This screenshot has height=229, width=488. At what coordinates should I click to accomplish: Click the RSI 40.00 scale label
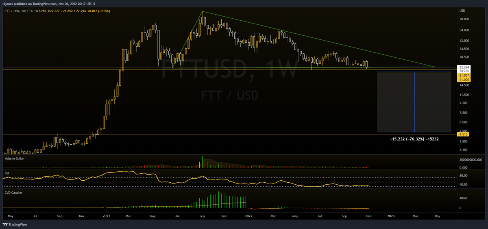[463, 184]
